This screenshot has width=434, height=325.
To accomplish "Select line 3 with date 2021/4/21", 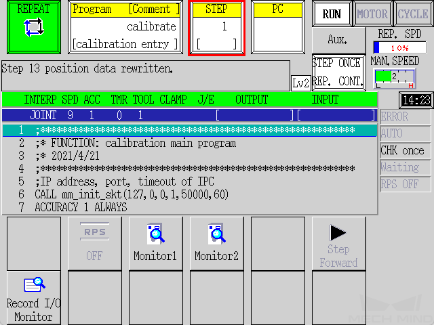I will pyautogui.click(x=190, y=156).
